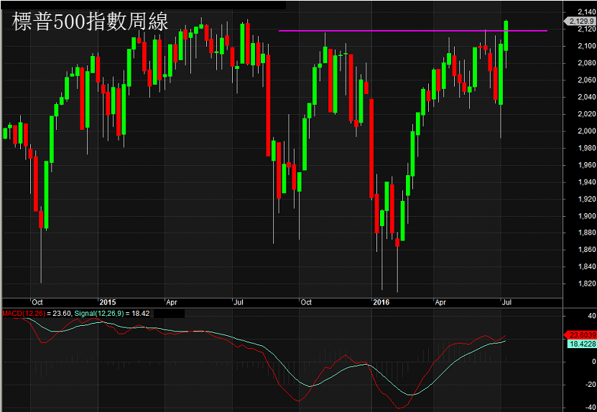This screenshot has height=412, width=597.
Task: Click the magenta horizontal resistance line
Action: (x=412, y=30)
